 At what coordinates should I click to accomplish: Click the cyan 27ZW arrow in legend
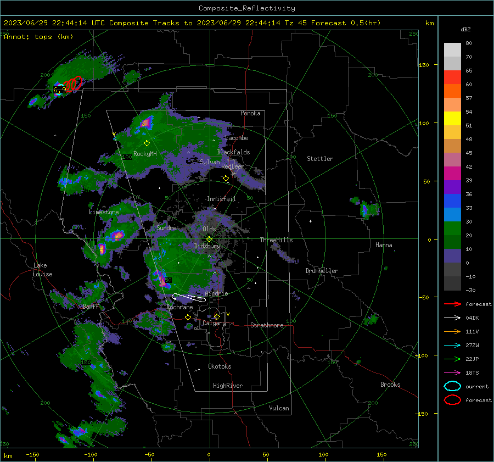point(452,346)
